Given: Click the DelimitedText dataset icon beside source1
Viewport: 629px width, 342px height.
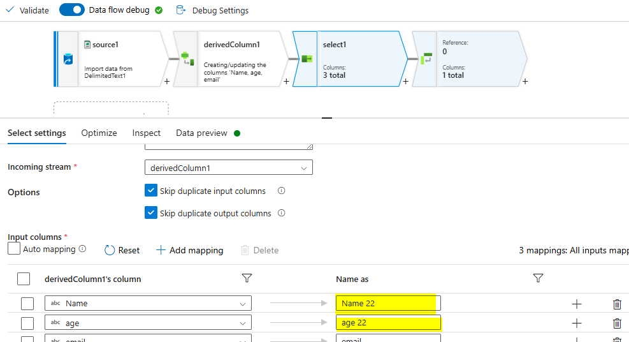Looking at the screenshot, I should tap(87, 45).
